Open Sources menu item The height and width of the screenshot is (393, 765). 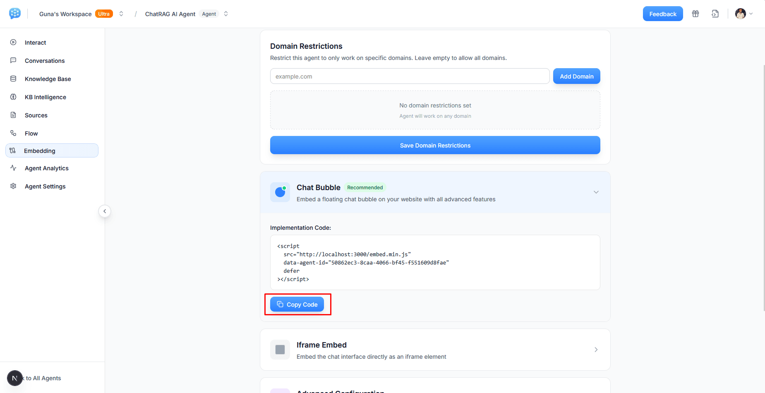tap(52, 115)
